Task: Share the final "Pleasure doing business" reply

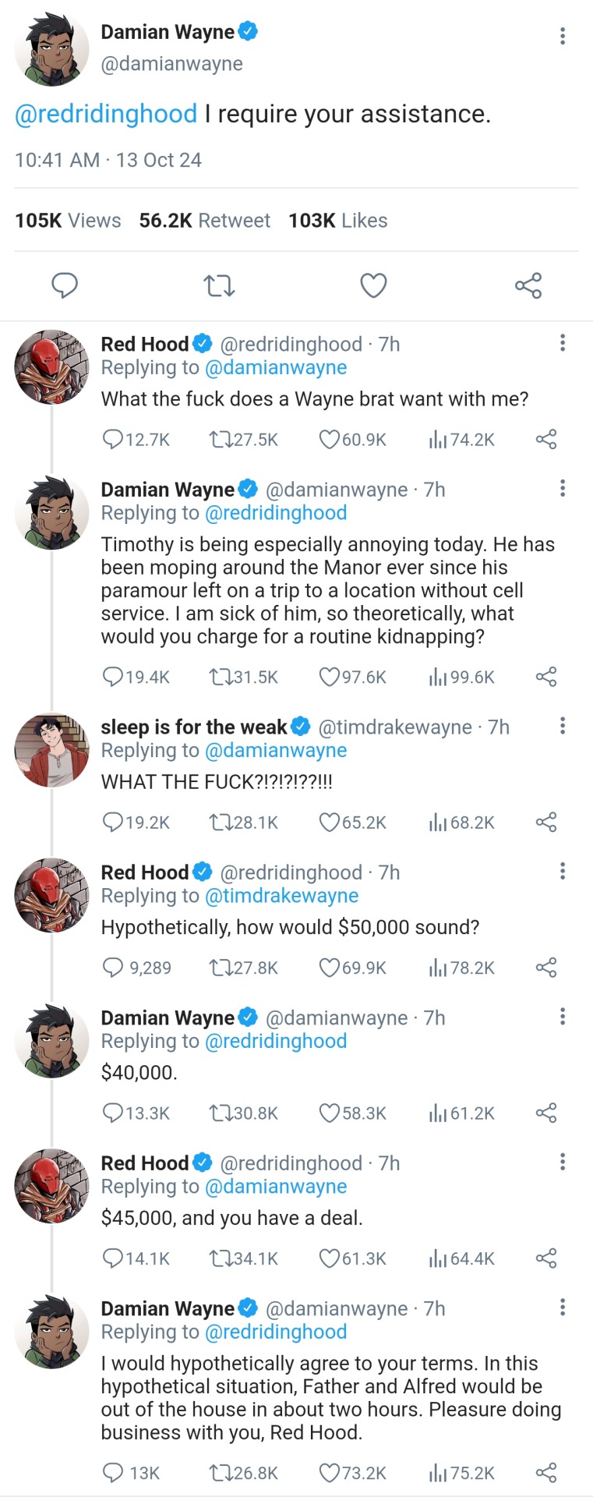Action: point(546,1473)
